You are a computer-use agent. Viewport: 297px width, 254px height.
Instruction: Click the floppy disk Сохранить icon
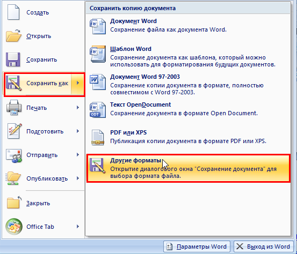(x=13, y=59)
